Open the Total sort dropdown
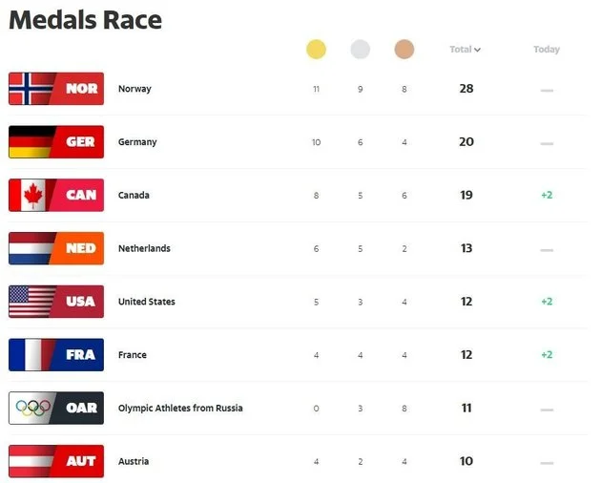The width and height of the screenshot is (601, 483). coord(466,50)
